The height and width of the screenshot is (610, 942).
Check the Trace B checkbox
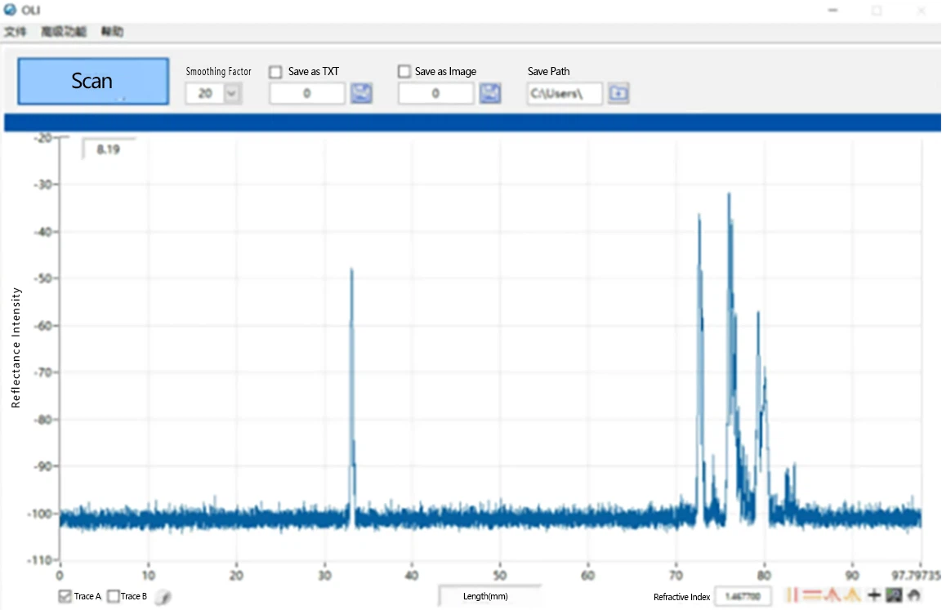(113, 596)
